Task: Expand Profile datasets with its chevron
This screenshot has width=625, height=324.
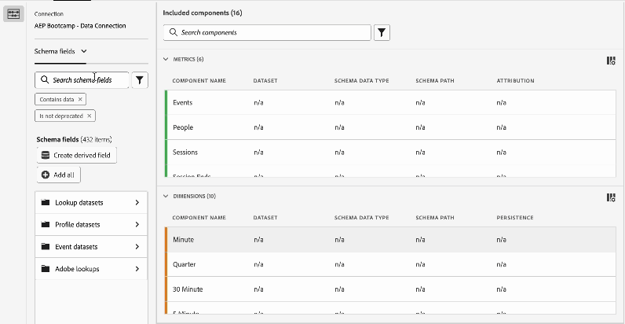Action: [137, 225]
